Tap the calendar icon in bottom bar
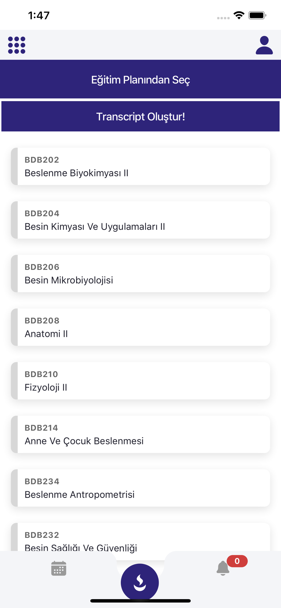The width and height of the screenshot is (281, 608). [59, 568]
